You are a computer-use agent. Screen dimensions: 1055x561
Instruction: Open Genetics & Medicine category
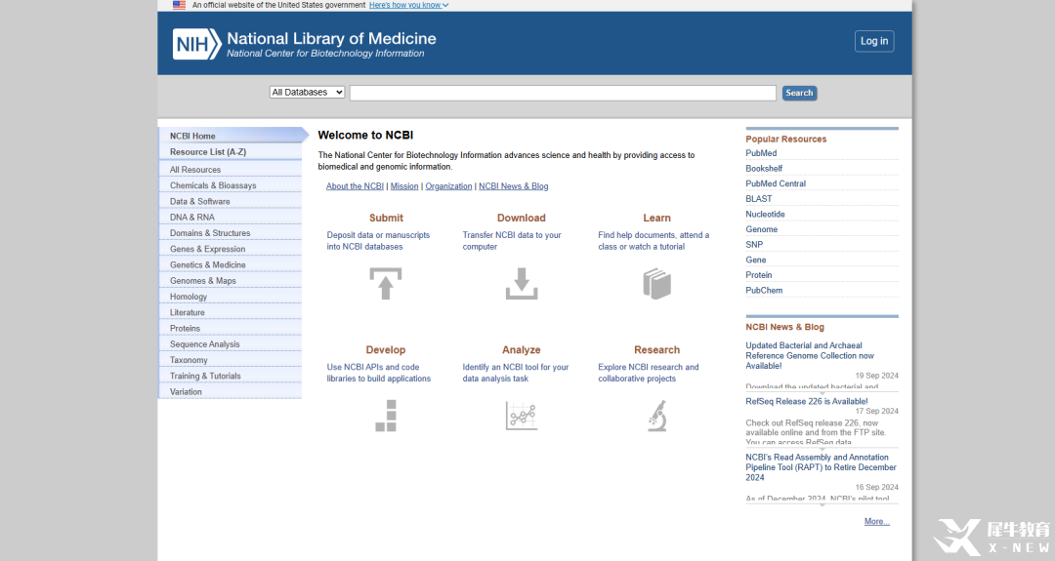231,264
